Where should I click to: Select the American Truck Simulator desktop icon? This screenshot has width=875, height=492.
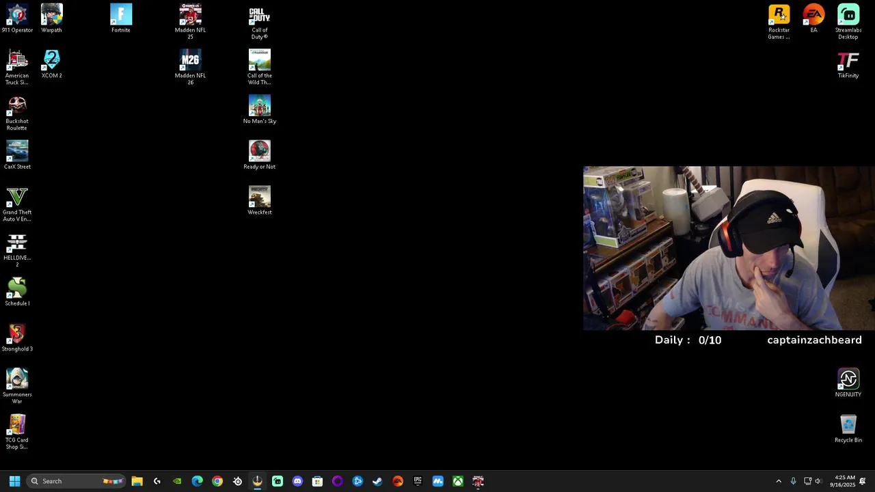pos(17,67)
